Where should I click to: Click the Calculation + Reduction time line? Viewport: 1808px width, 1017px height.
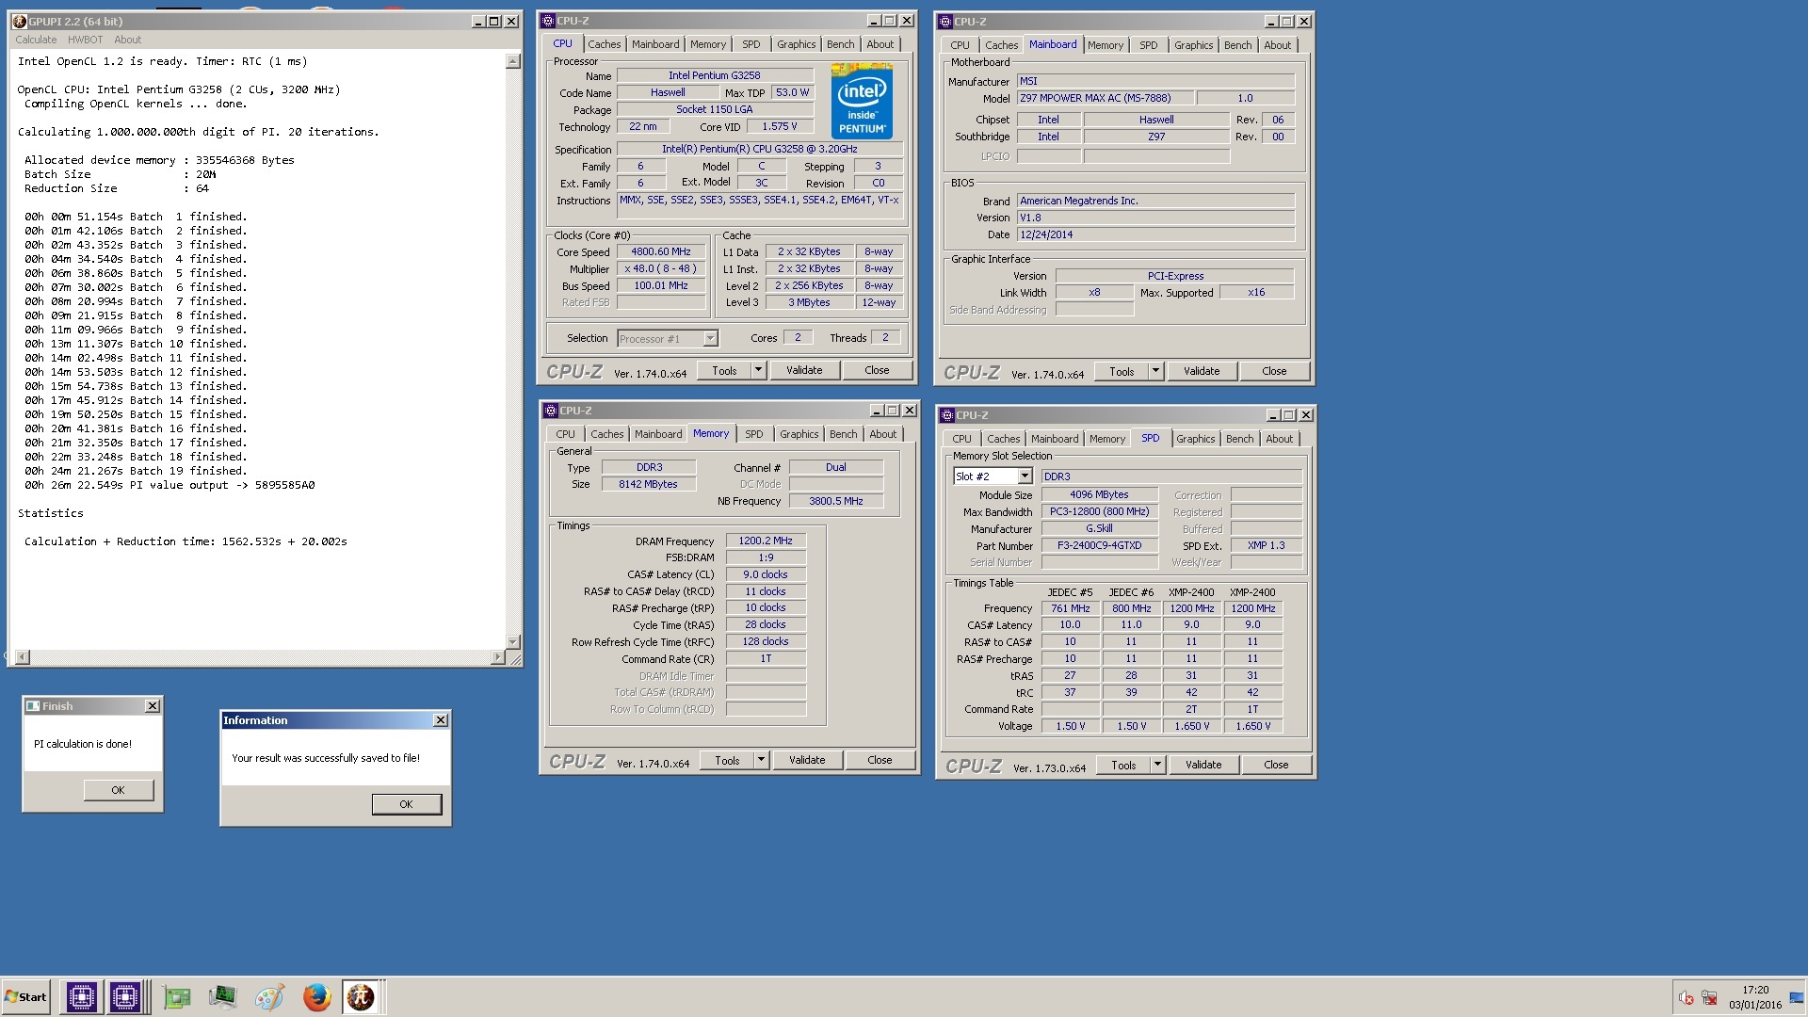pyautogui.click(x=186, y=541)
